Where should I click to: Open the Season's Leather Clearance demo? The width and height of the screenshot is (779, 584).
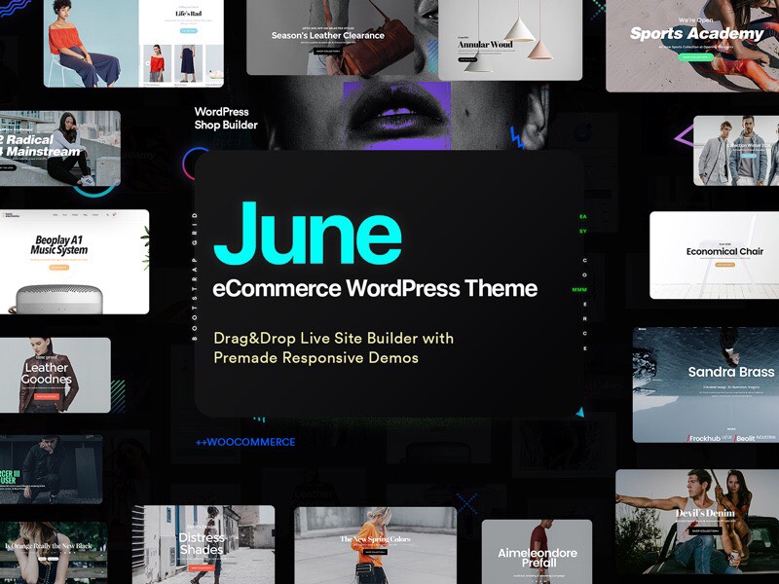[x=327, y=37]
